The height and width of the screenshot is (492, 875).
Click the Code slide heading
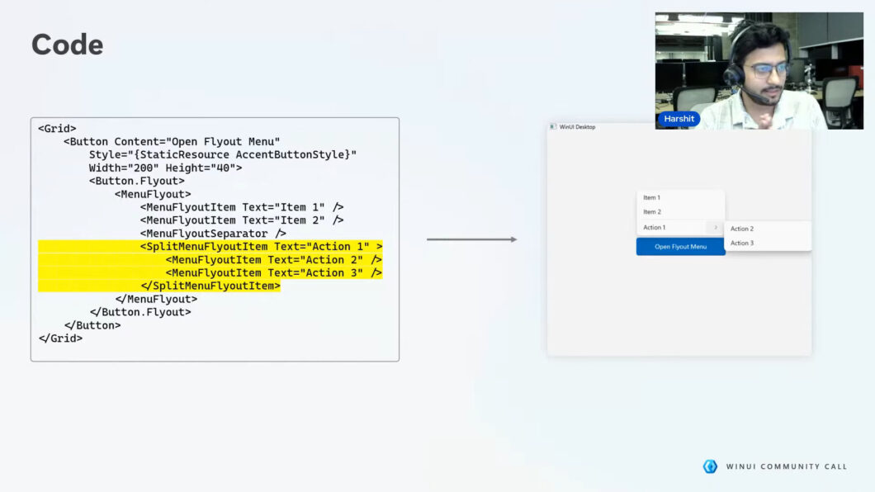(66, 45)
